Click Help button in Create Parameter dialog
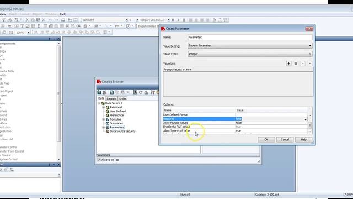The height and width of the screenshot is (199, 353). [303, 140]
